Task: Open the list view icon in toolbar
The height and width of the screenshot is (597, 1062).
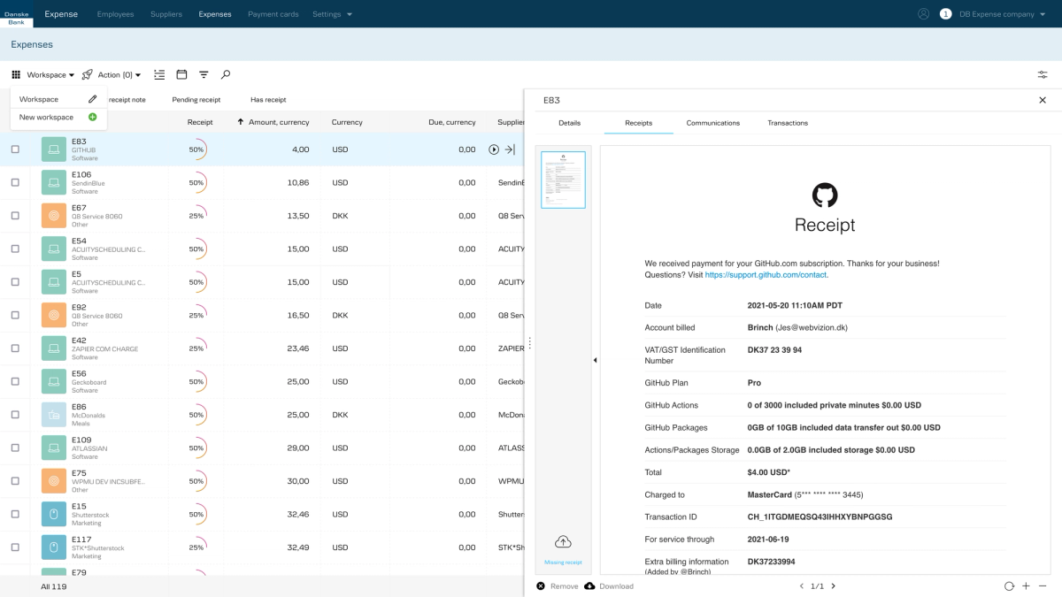Action: point(159,75)
